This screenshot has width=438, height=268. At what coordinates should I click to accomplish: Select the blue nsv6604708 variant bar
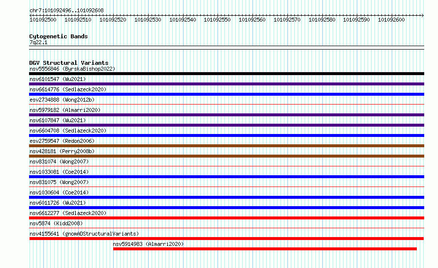point(226,135)
